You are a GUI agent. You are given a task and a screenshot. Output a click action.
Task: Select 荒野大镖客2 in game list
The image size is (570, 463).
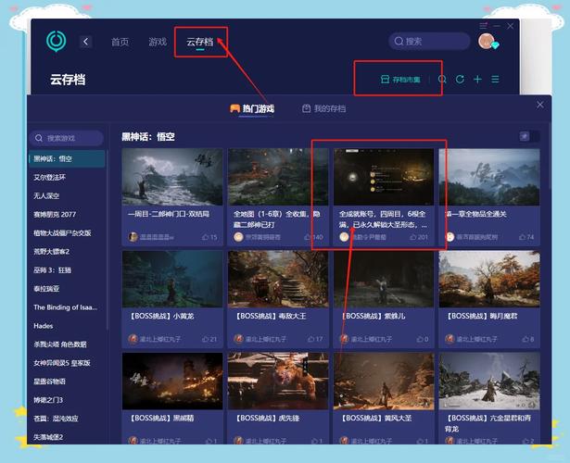click(x=52, y=251)
